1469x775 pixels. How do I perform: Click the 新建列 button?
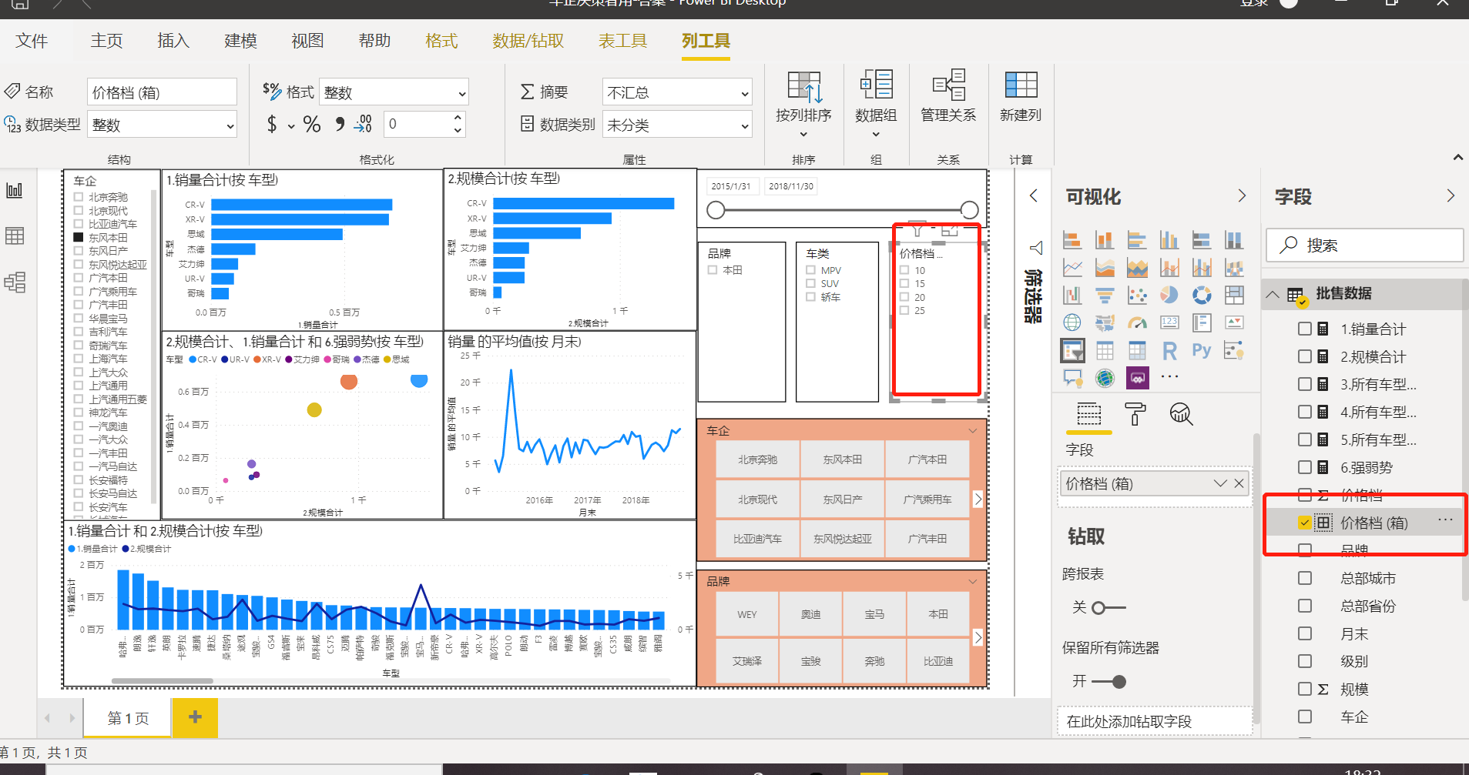(1021, 96)
